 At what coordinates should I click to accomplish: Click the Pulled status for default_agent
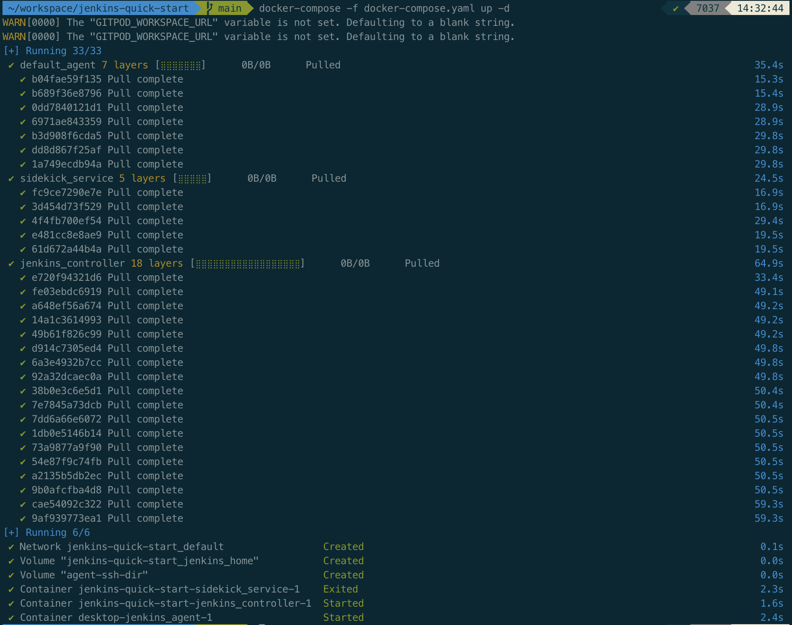tap(323, 65)
